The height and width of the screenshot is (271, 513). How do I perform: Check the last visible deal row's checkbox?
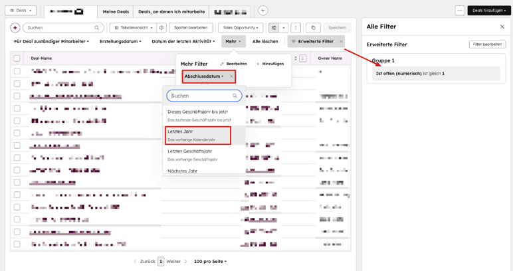tap(17, 244)
